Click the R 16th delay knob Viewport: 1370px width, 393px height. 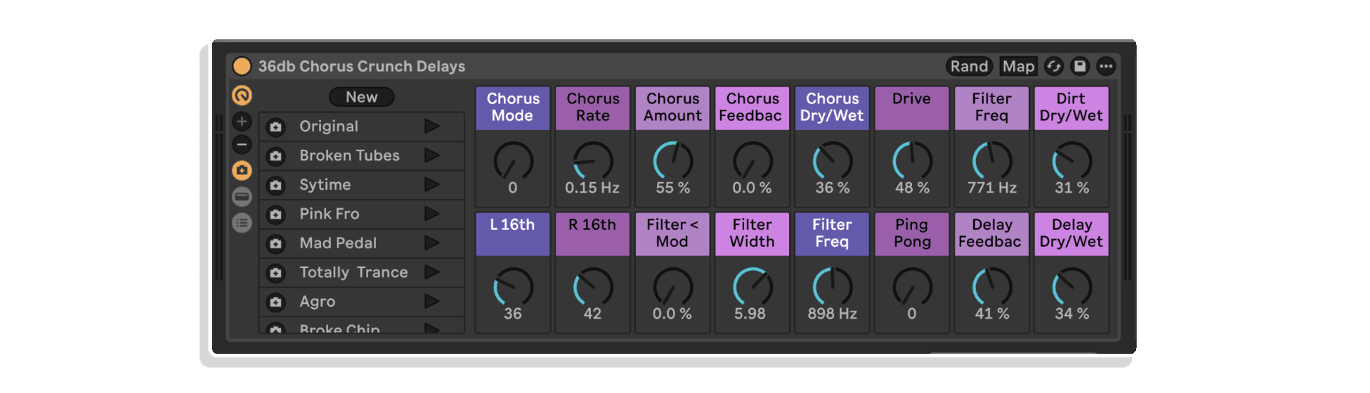pyautogui.click(x=593, y=287)
